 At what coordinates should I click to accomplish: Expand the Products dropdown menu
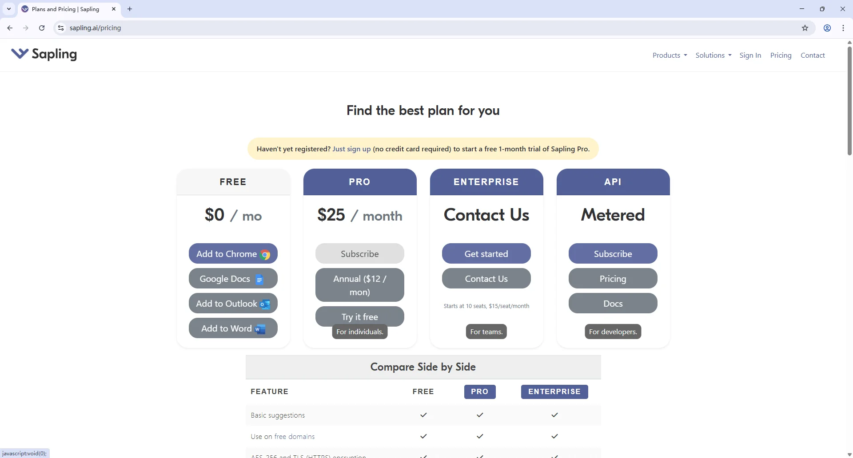[x=670, y=55]
